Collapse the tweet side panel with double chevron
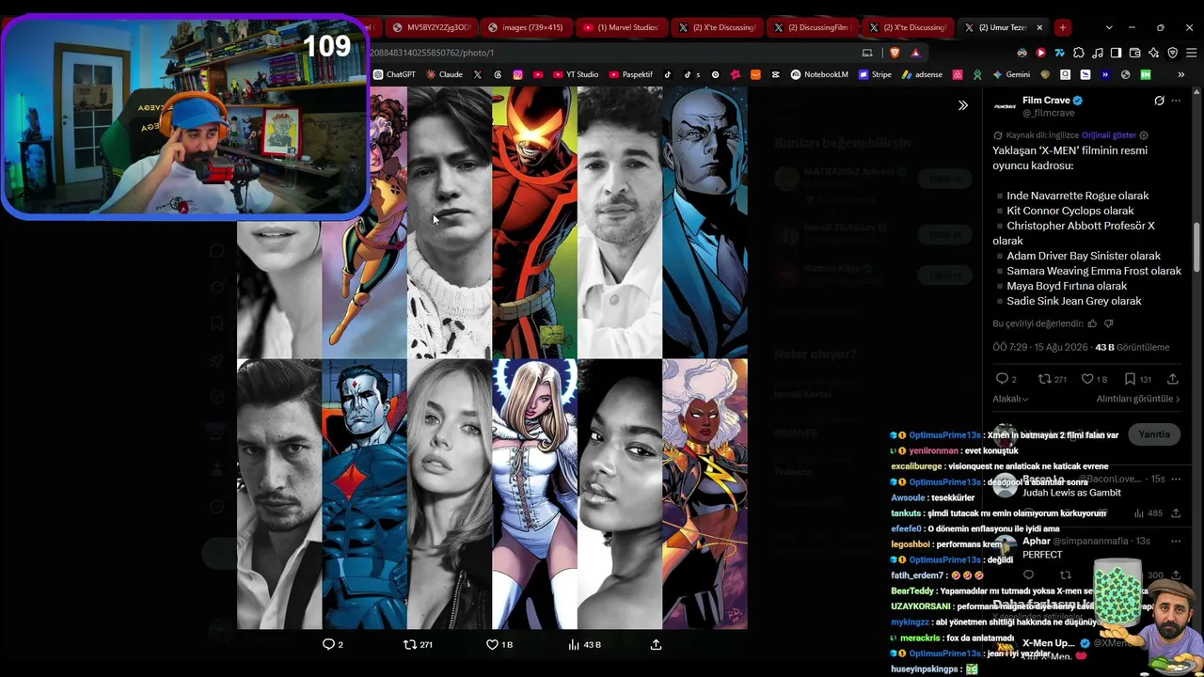The image size is (1204, 677). coord(962,105)
